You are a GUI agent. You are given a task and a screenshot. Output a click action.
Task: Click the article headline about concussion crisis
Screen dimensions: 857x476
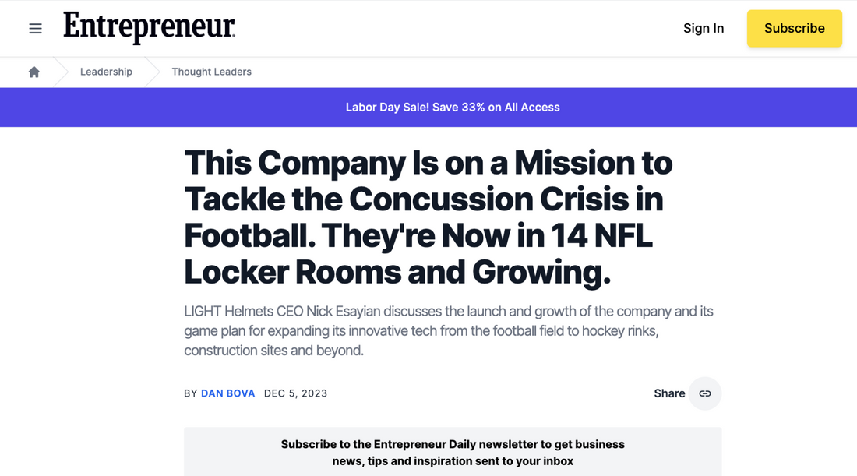[x=428, y=199]
